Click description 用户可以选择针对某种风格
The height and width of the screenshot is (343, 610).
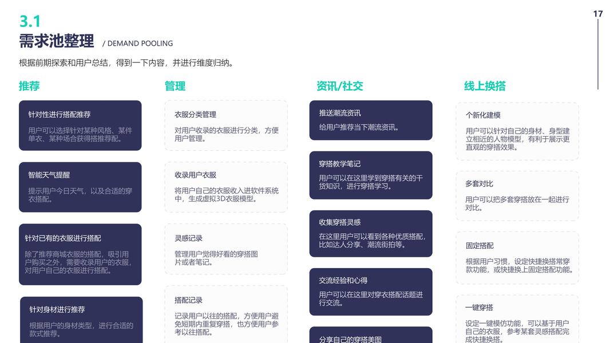(80, 134)
